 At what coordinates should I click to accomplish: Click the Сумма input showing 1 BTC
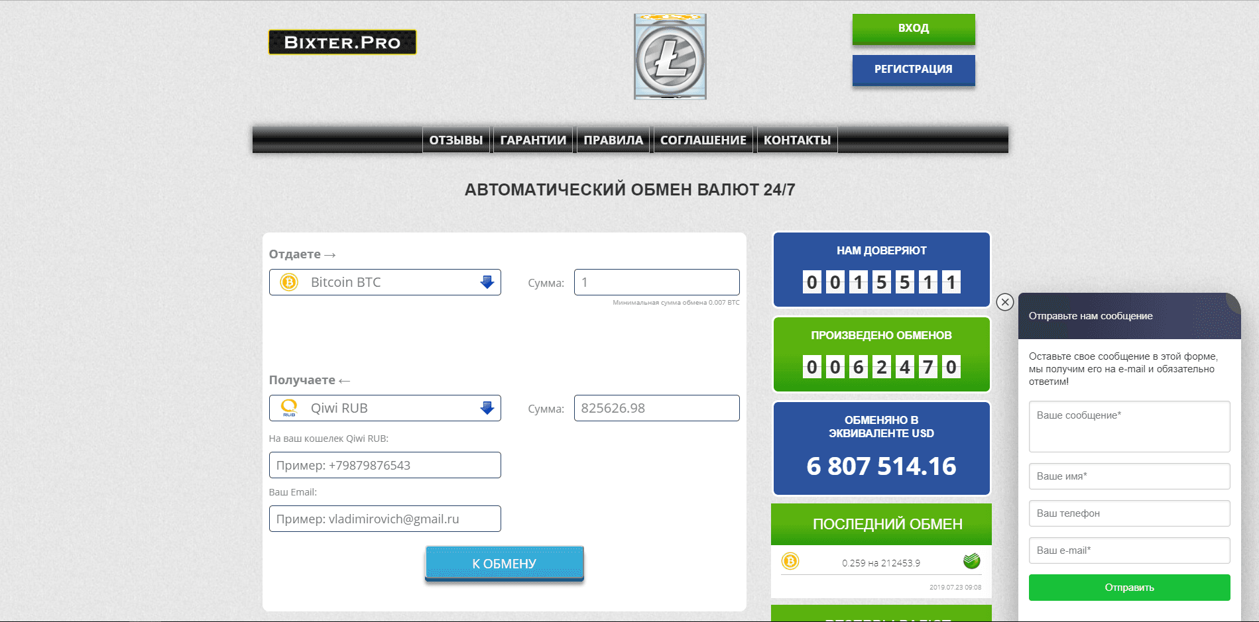pyautogui.click(x=656, y=282)
